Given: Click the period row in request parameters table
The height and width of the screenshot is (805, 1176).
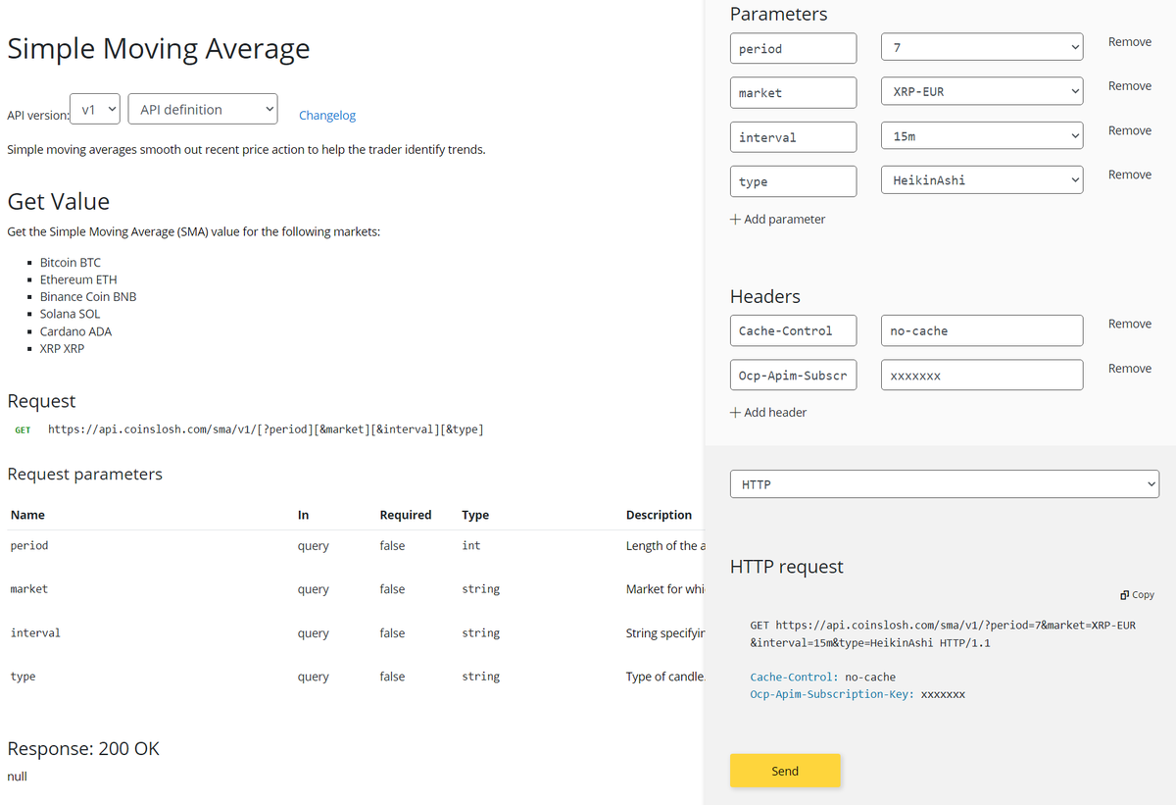Looking at the screenshot, I should (355, 546).
